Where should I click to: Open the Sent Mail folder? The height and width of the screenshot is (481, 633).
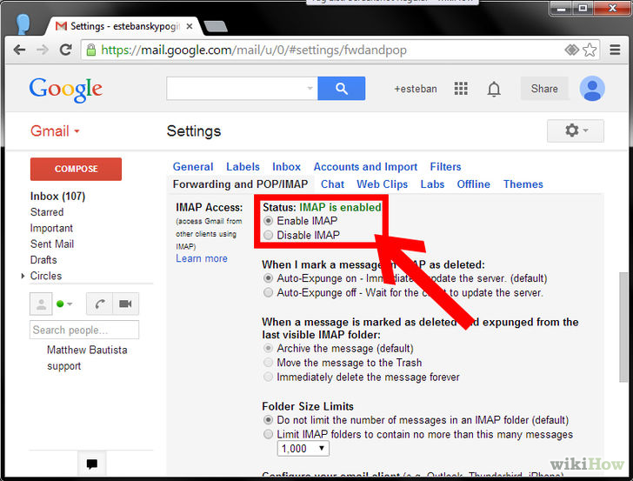tap(52, 244)
